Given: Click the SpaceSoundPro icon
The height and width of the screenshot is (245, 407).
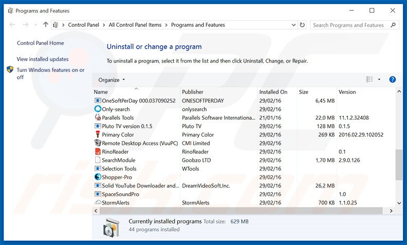Looking at the screenshot, I should point(97,194).
